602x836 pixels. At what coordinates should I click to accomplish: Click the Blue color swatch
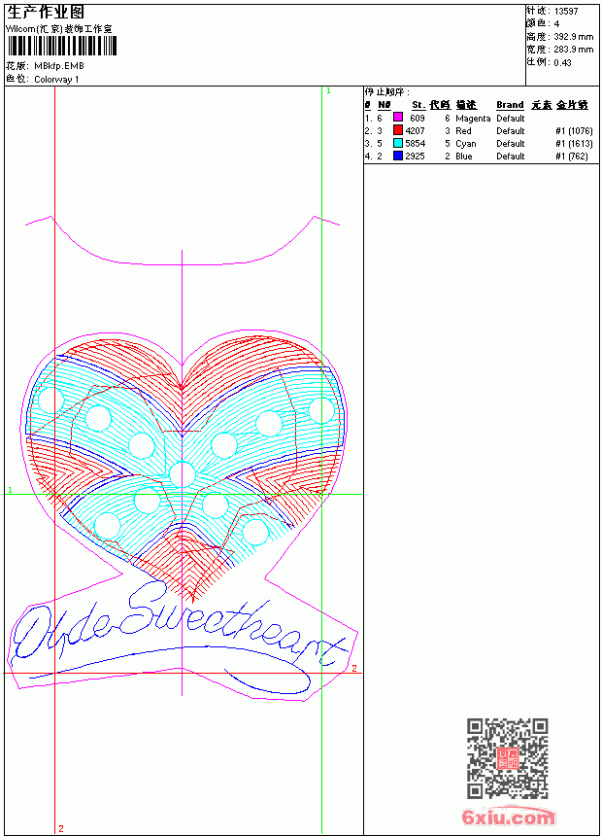tap(397, 156)
